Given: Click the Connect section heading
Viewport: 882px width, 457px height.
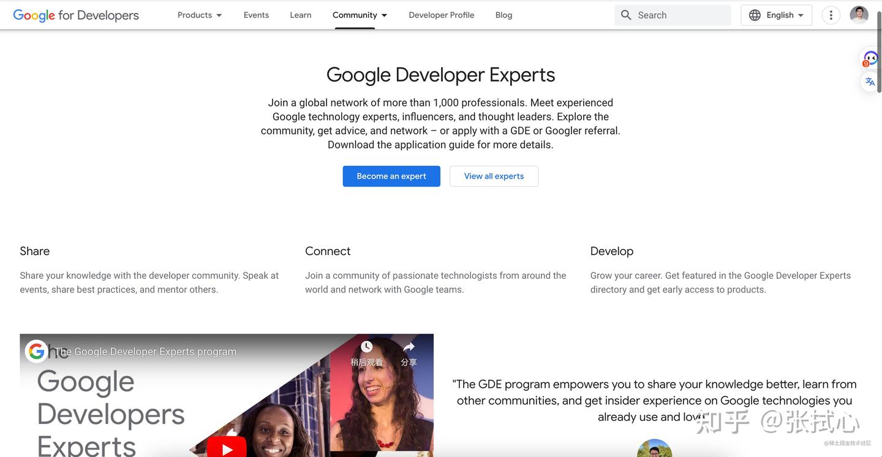Looking at the screenshot, I should tap(328, 251).
